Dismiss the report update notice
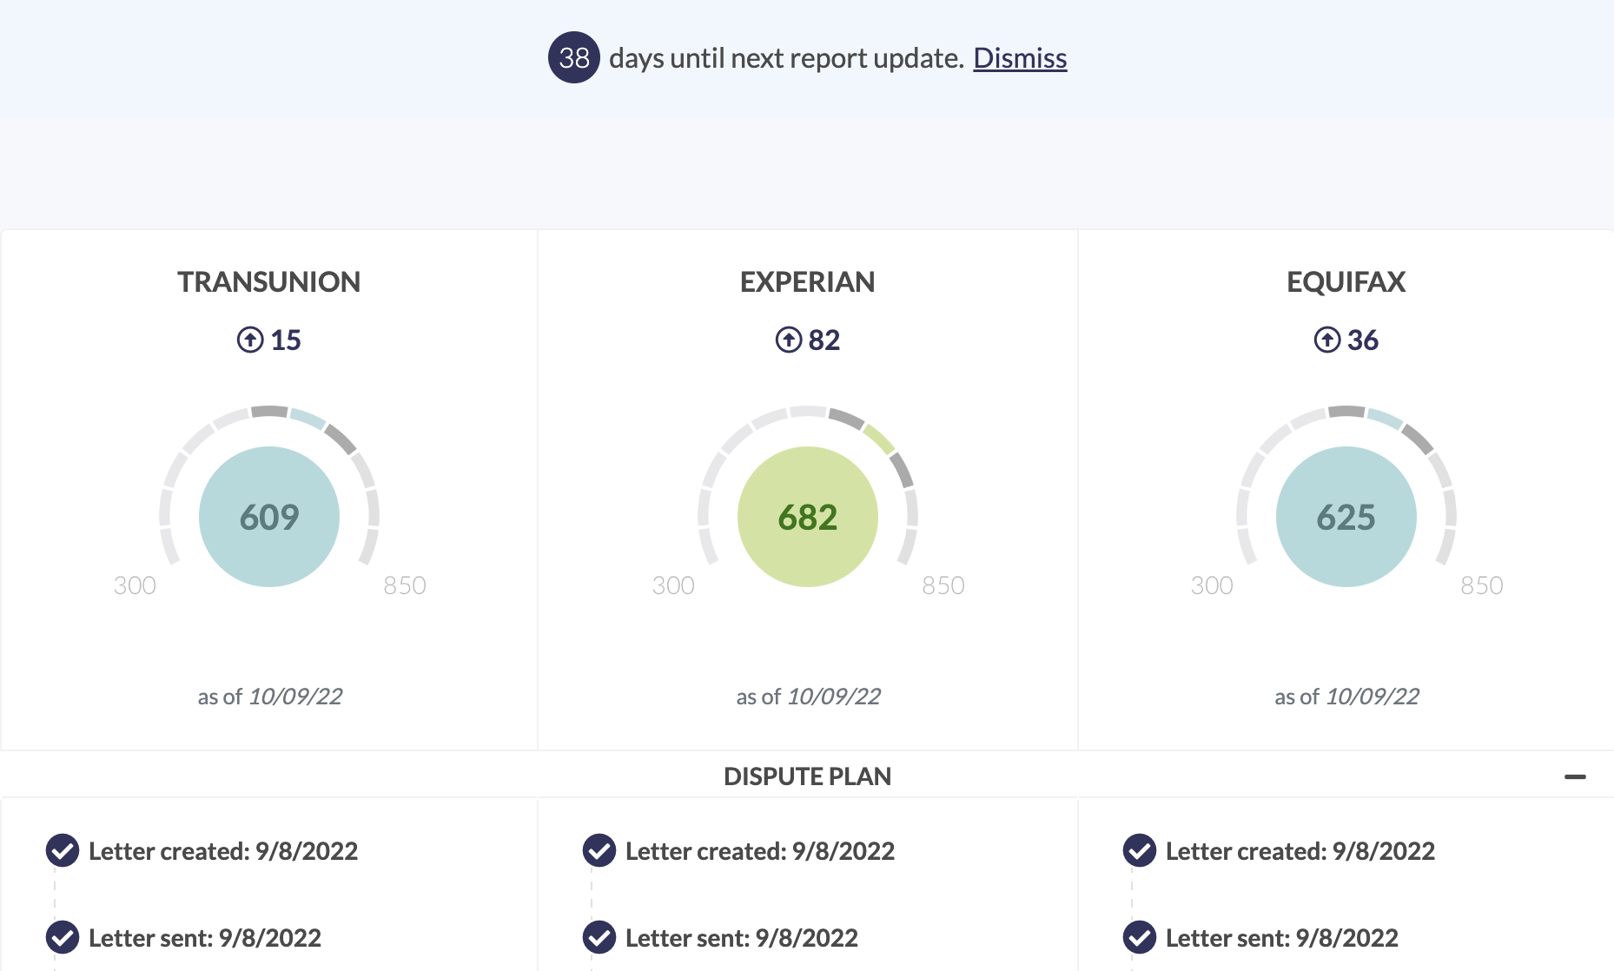The image size is (1614, 971). pos(1020,57)
